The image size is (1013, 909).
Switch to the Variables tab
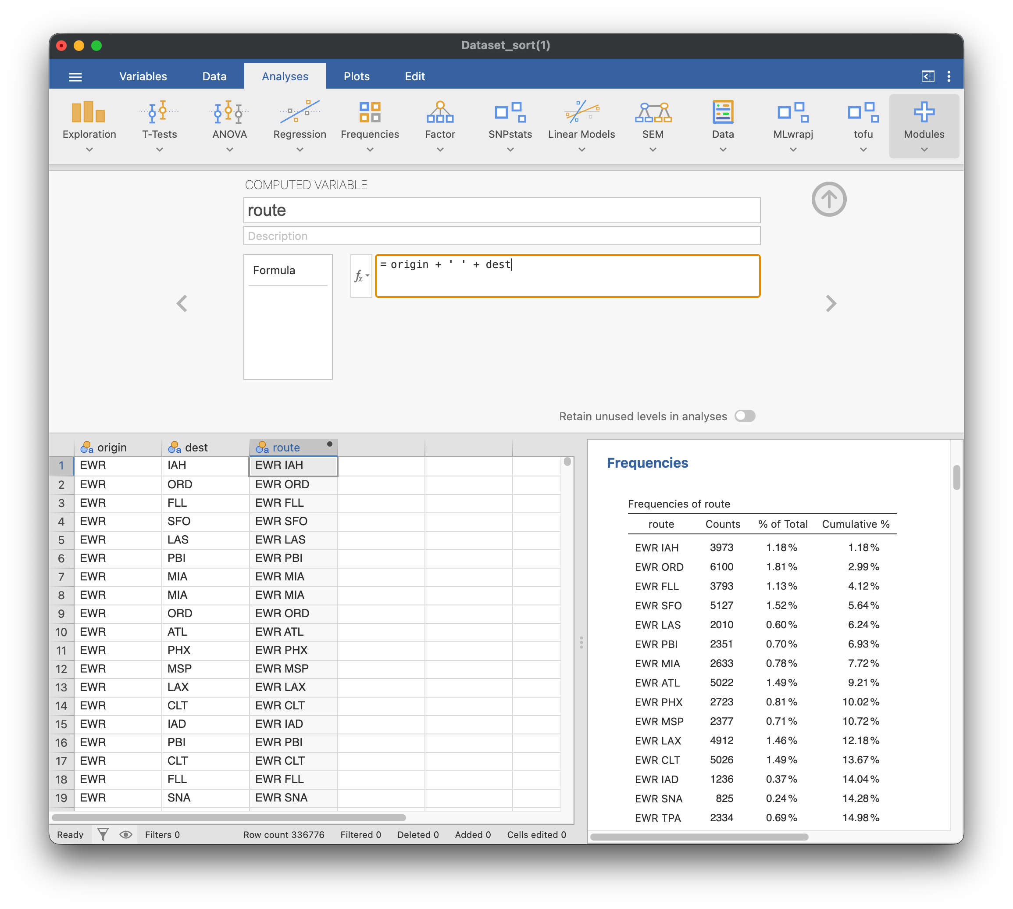(143, 76)
